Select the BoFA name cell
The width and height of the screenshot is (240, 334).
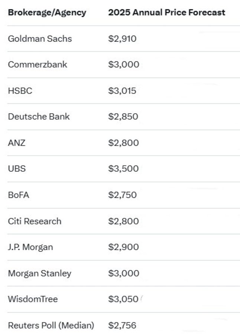pos(18,195)
